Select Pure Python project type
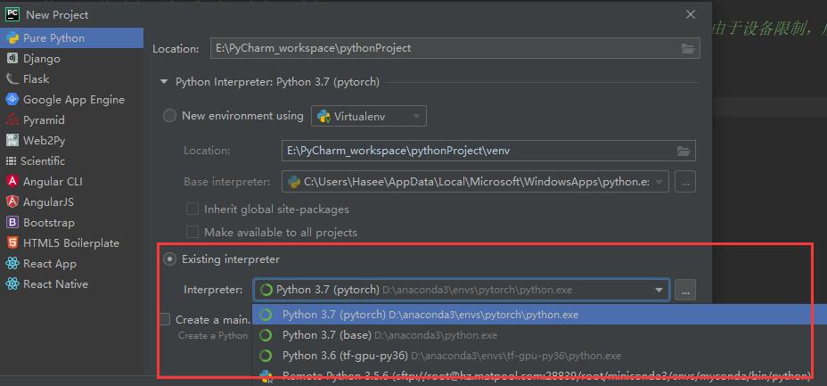Screen dimensions: 827x386 coord(71,38)
